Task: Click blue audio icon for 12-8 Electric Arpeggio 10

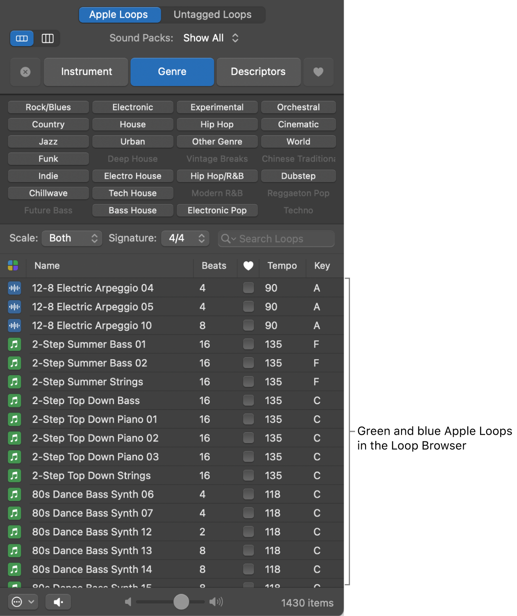Action: (14, 326)
